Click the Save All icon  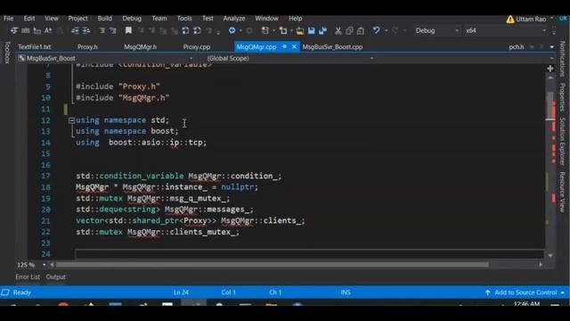[322, 31]
